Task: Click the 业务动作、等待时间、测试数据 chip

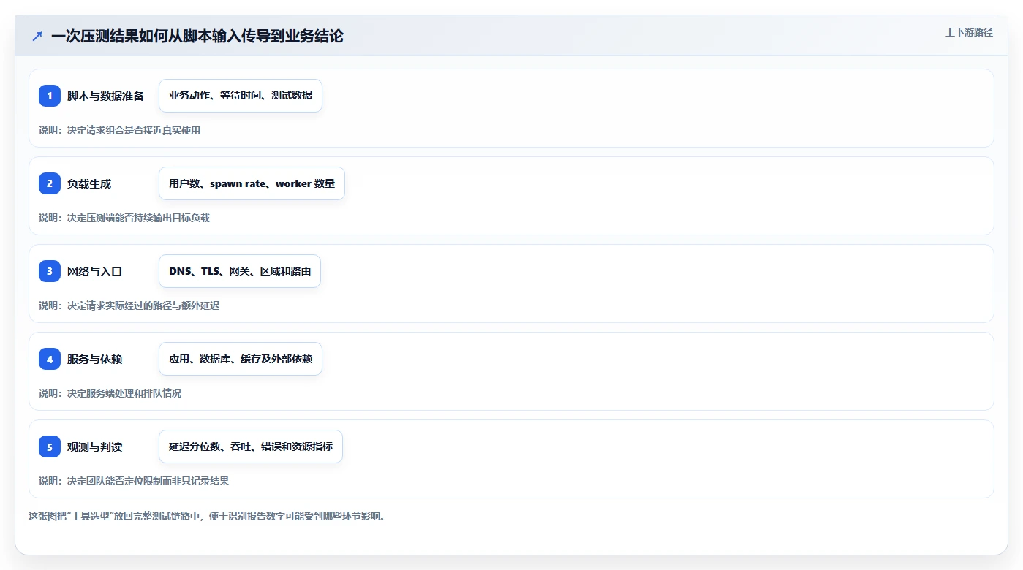Action: click(241, 96)
